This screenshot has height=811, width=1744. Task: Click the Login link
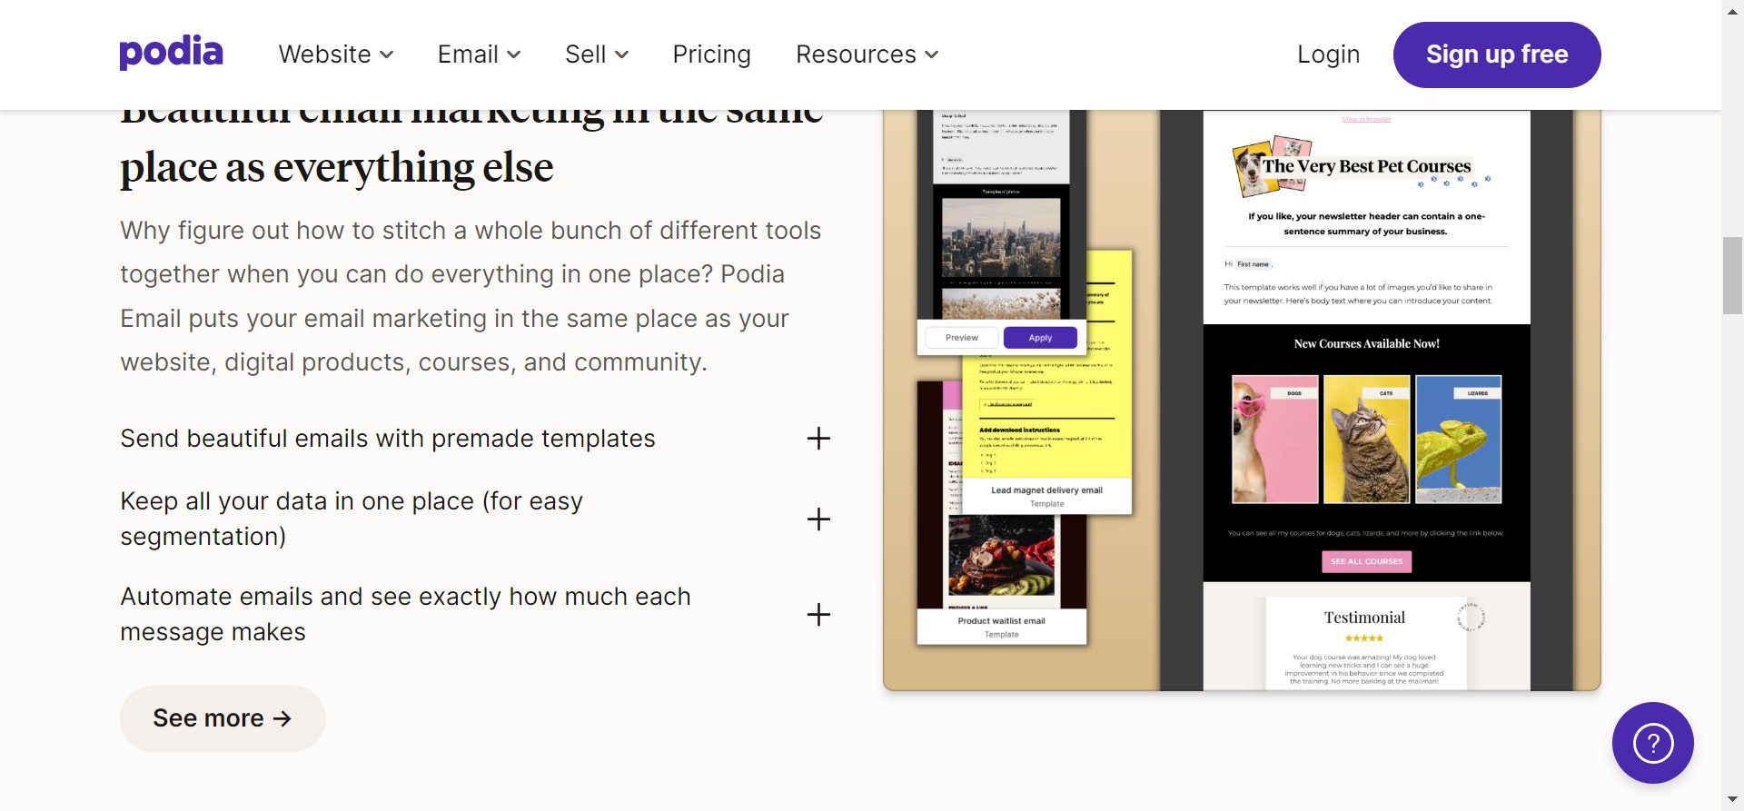pos(1328,54)
